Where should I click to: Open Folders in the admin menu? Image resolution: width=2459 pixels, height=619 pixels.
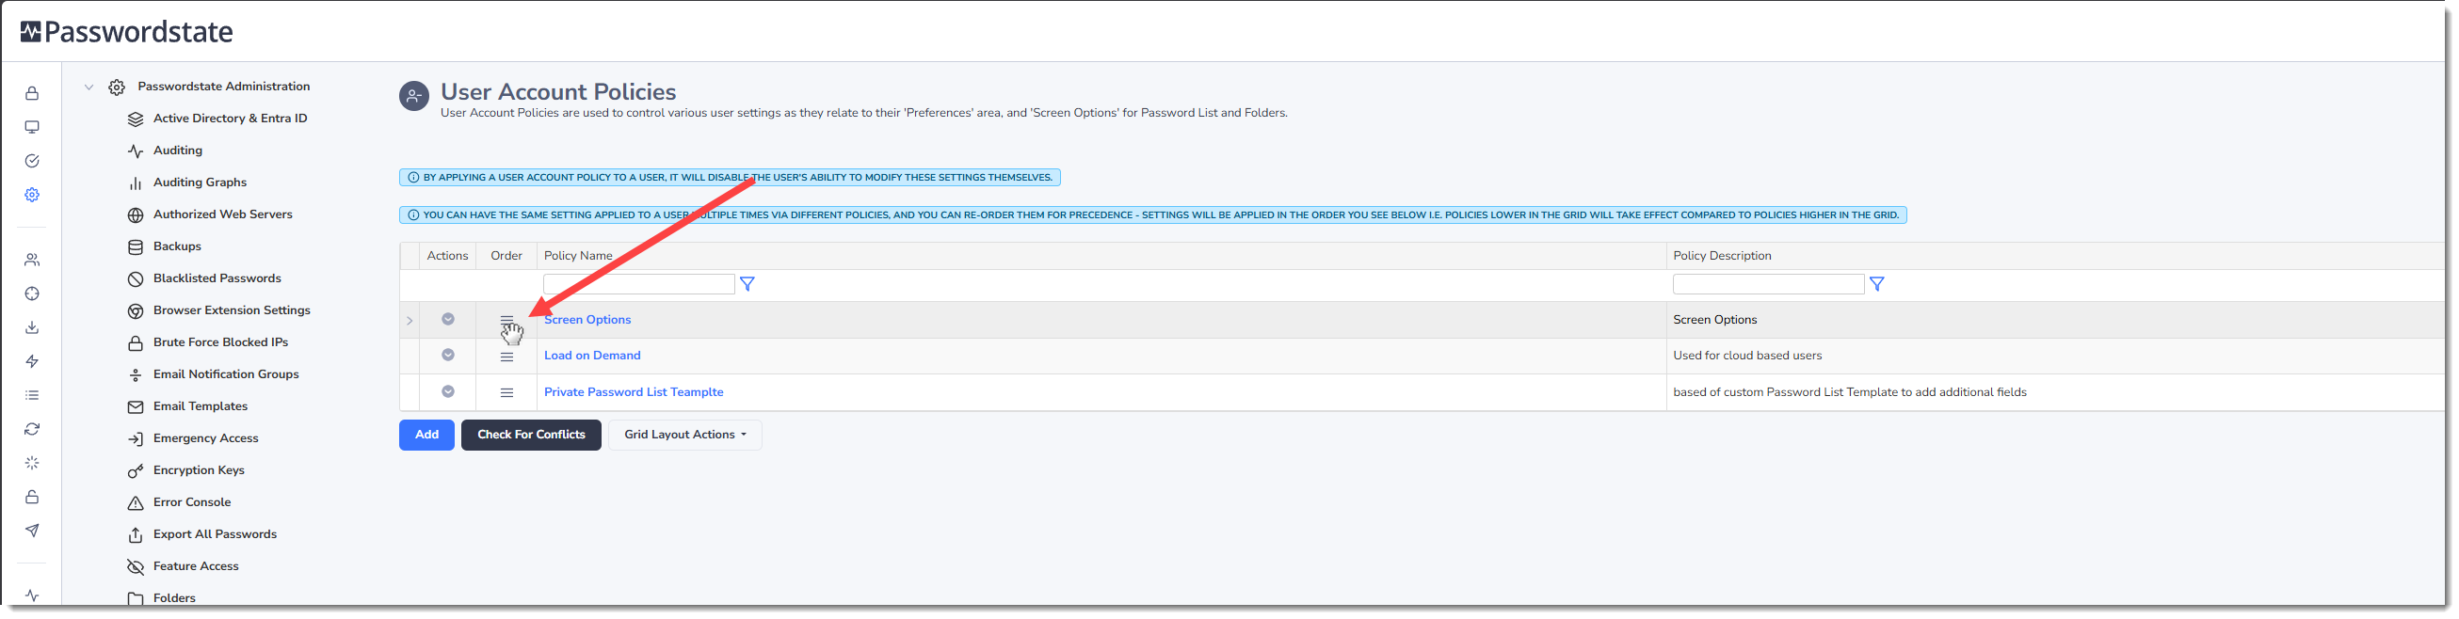click(174, 598)
